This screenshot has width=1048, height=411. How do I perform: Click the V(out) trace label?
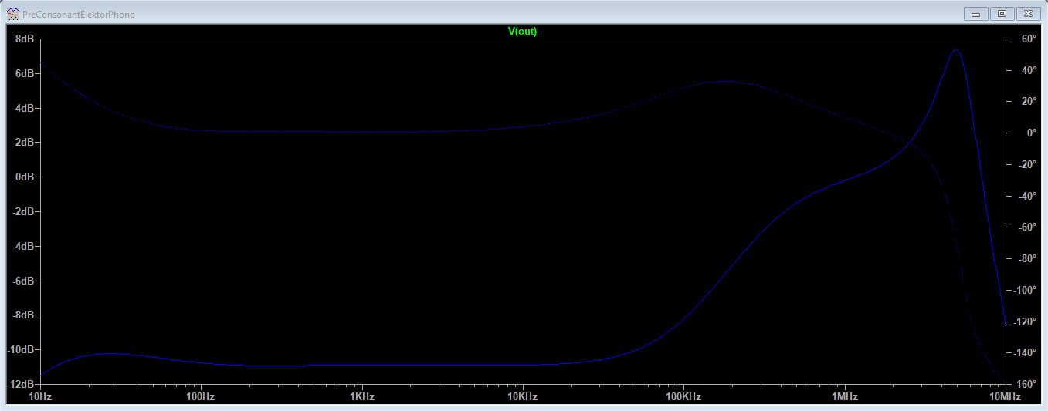[522, 32]
